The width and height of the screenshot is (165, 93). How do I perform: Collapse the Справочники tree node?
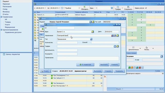pyautogui.click(x=1, y=17)
